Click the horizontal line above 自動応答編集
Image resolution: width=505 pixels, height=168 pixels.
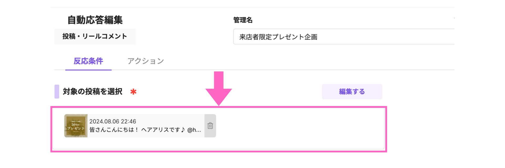252,8
